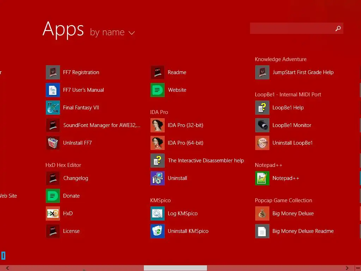Click the scrollbar left arrow
The image size is (361, 271).
(x=7, y=268)
